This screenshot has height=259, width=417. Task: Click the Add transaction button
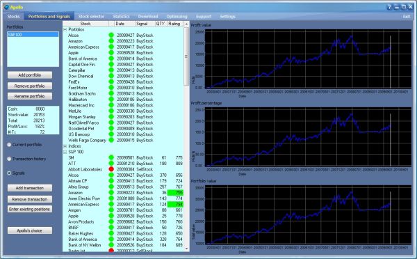click(x=30, y=188)
